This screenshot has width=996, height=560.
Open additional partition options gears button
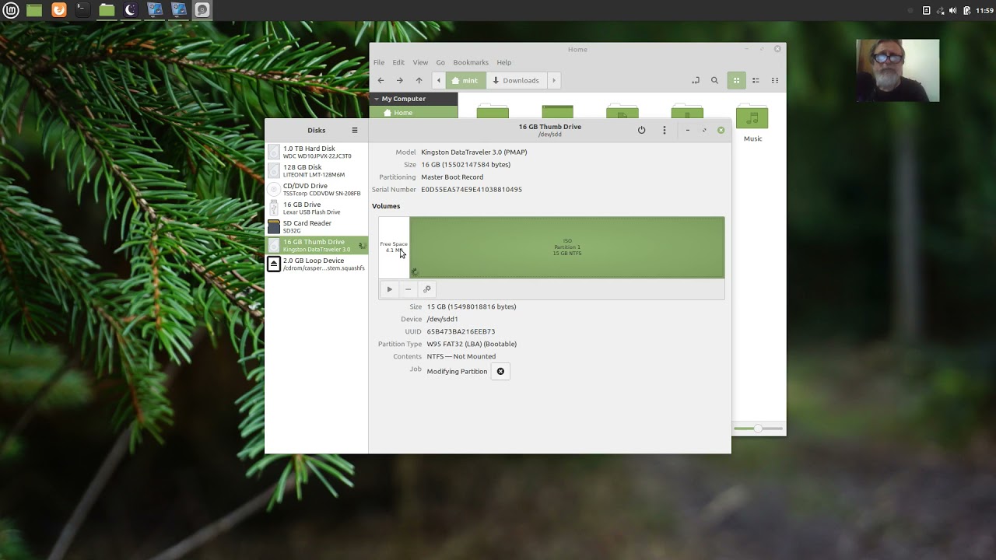[426, 289]
